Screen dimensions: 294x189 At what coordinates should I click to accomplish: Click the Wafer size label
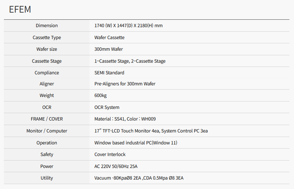pyautogui.click(x=47, y=49)
